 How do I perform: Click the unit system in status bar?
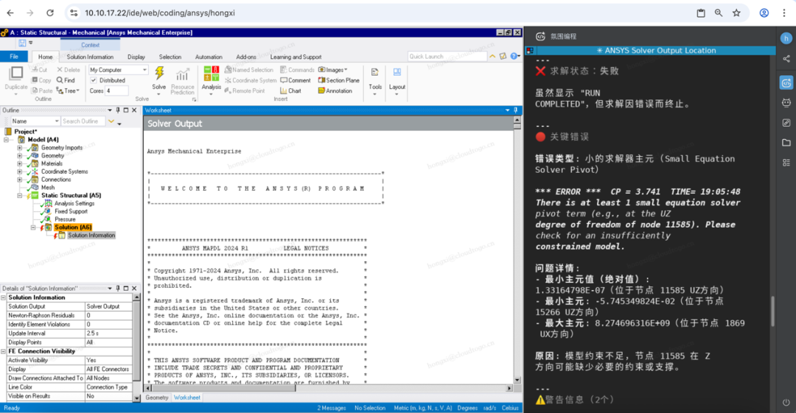click(423, 408)
